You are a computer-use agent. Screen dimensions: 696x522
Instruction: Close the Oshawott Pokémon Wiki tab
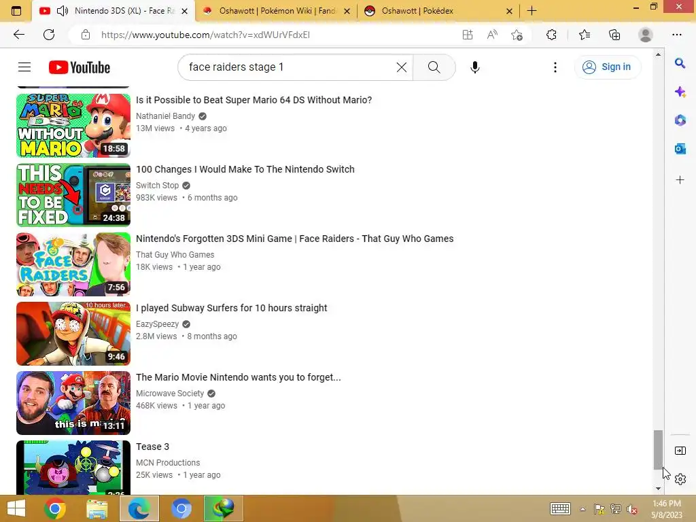[347, 11]
